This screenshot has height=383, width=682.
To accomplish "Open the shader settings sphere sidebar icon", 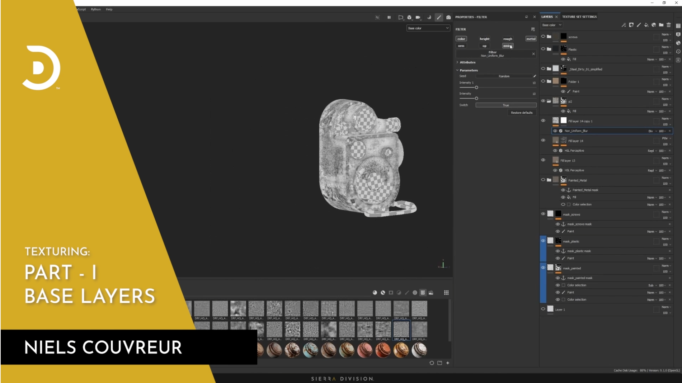I will (678, 43).
